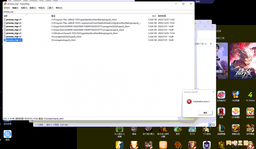Open the 编辑(E) menu
The height and width of the screenshot is (149, 256).
tap(15, 8)
